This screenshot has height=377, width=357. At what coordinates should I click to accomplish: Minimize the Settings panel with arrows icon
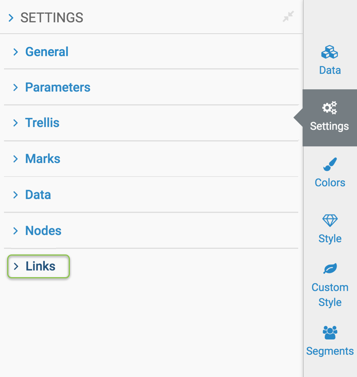click(288, 17)
